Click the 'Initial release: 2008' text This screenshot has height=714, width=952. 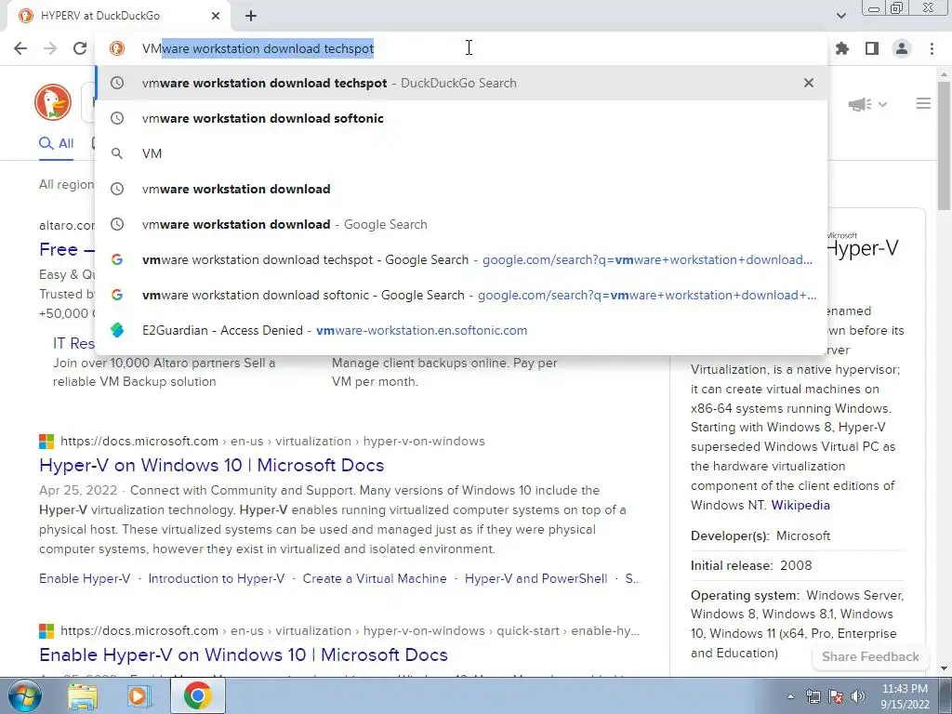pos(751,565)
